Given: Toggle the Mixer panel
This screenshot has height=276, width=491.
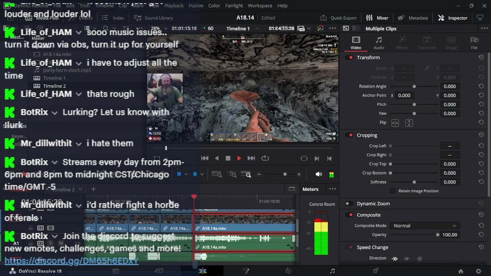Looking at the screenshot, I should (377, 18).
